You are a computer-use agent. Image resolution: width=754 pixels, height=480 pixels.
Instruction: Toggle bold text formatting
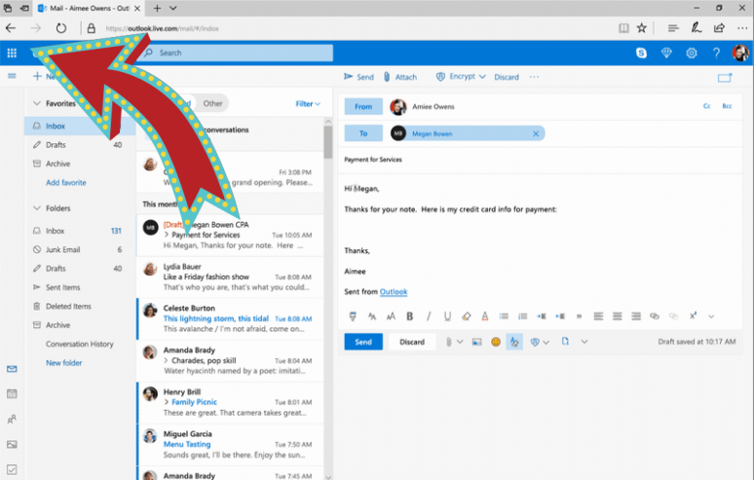coord(410,316)
